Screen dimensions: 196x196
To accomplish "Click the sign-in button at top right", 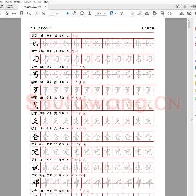I will pos(193,7).
